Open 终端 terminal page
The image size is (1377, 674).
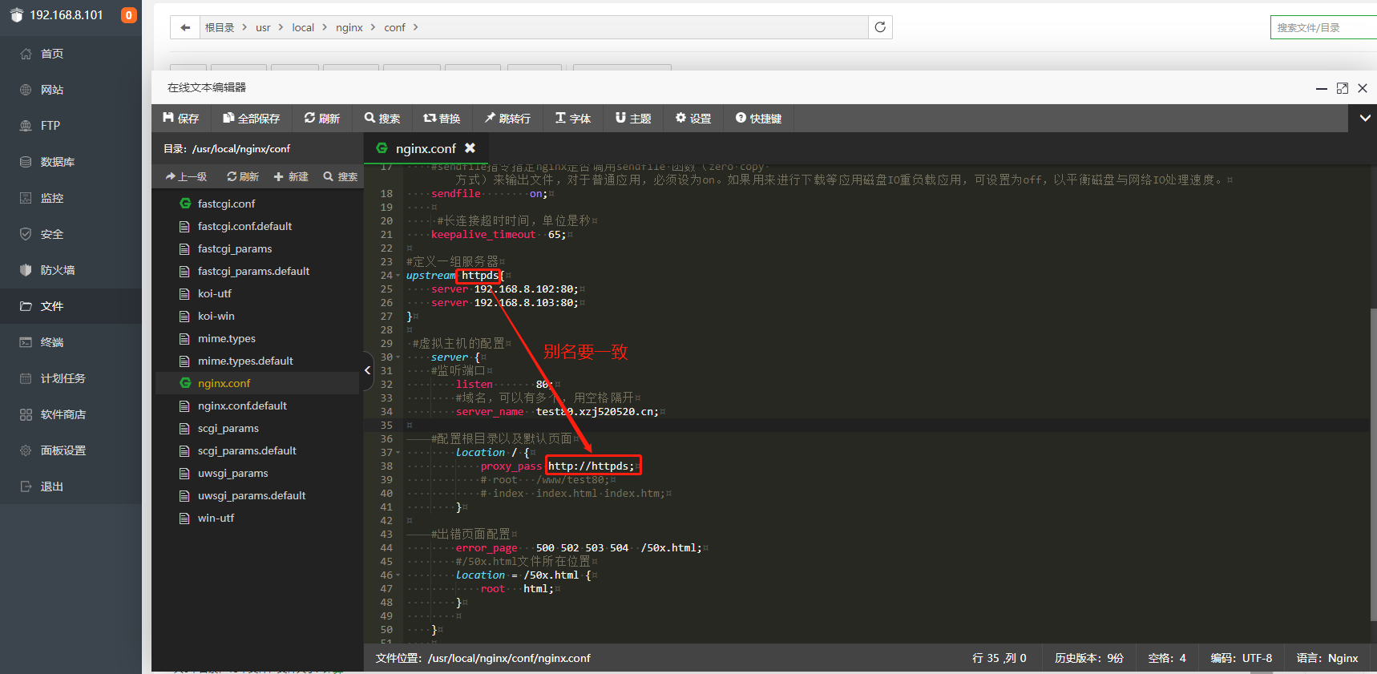[x=52, y=342]
